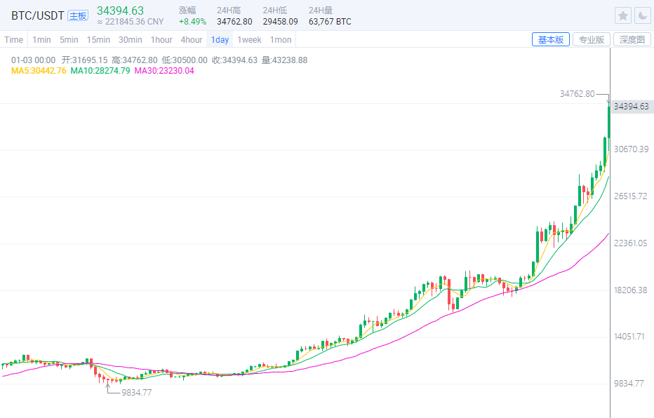Click the 26515.72 price axis label
Image resolution: width=654 pixels, height=418 pixels.
(x=631, y=196)
